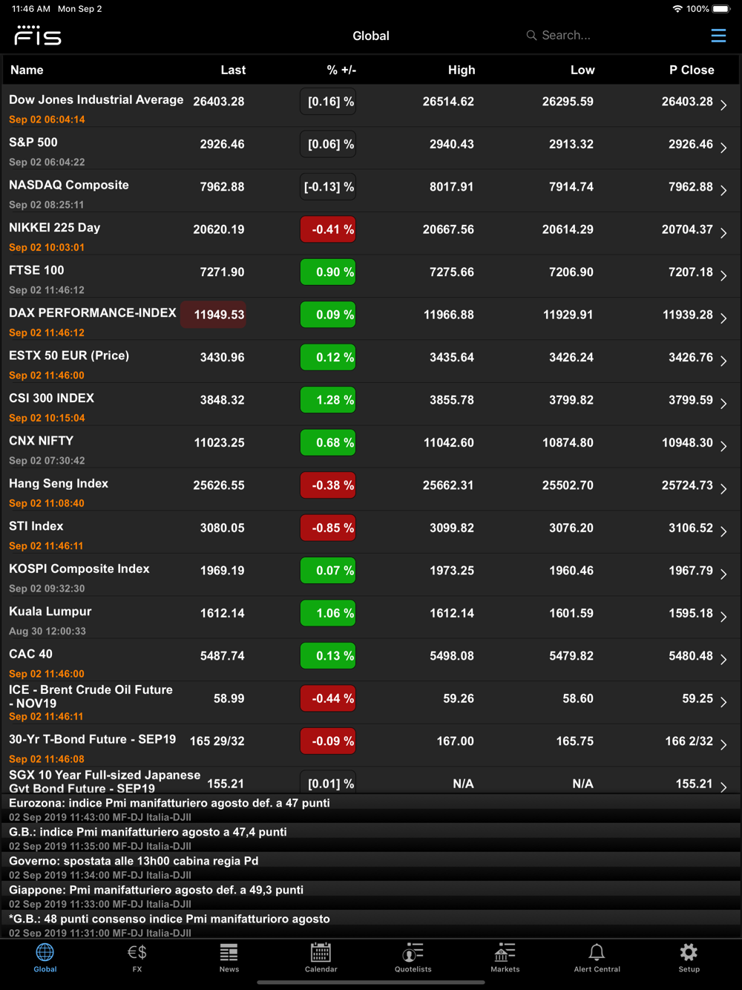The height and width of the screenshot is (990, 742).
Task: Click the Name column header
Action: pos(27,70)
